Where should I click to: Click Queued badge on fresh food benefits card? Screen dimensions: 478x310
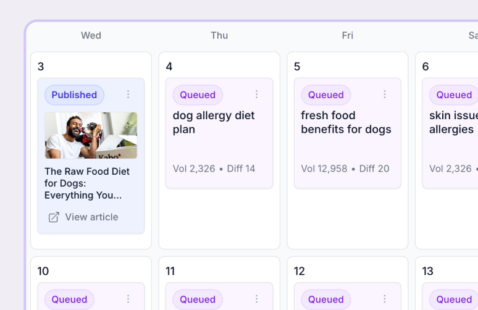point(325,95)
